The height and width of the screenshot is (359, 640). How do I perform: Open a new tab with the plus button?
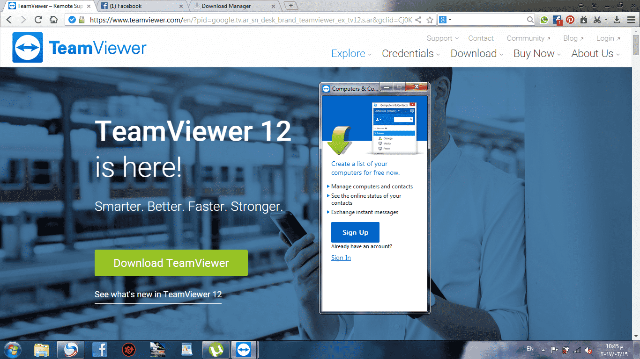[291, 6]
